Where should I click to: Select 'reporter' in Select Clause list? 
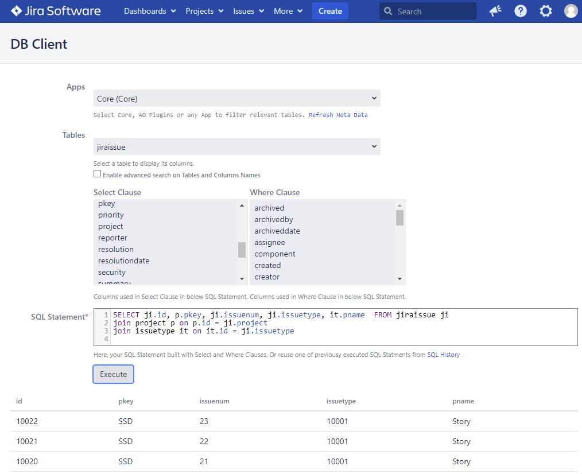coord(112,238)
